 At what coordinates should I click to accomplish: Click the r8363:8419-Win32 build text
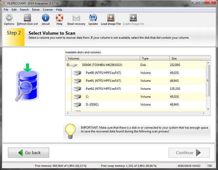point(189,166)
